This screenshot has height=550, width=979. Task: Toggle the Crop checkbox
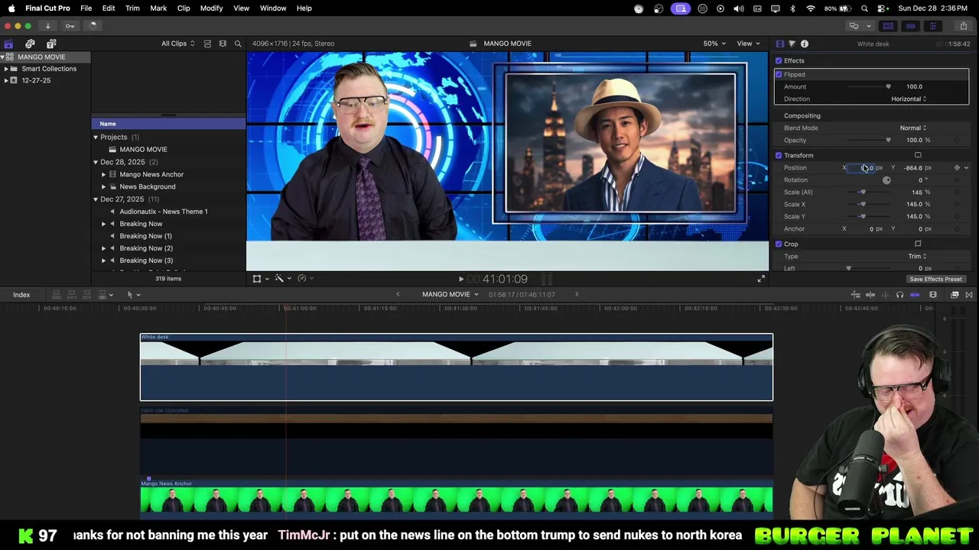click(779, 244)
